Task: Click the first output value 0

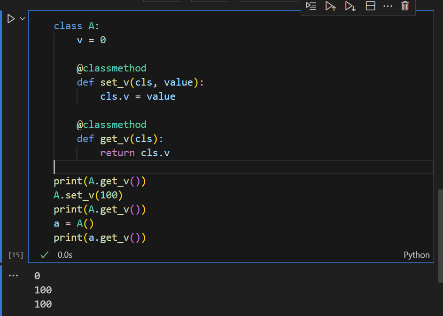Action: coord(37,276)
